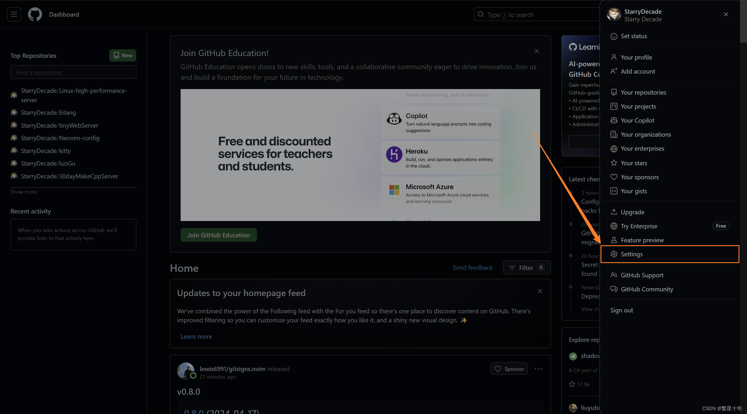The width and height of the screenshot is (747, 414).
Task: Click Your sponsors heart icon
Action: [614, 177]
